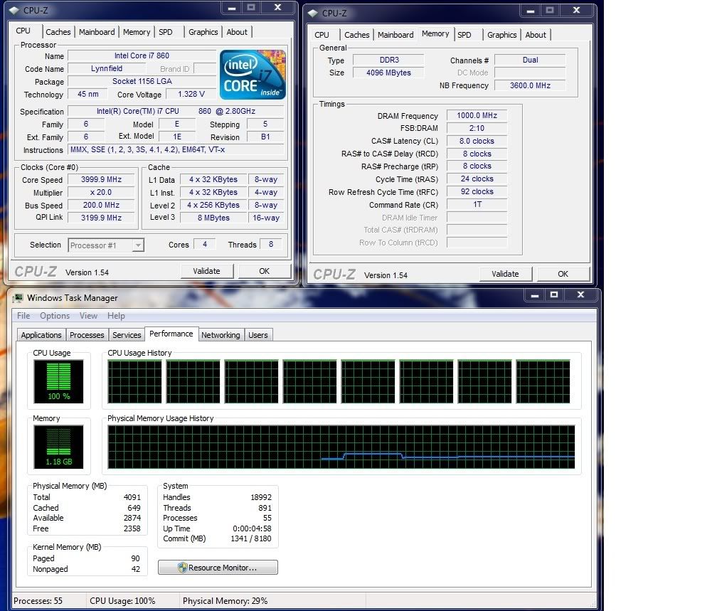Click the FSB:DRAM value 2:10

pyautogui.click(x=477, y=129)
